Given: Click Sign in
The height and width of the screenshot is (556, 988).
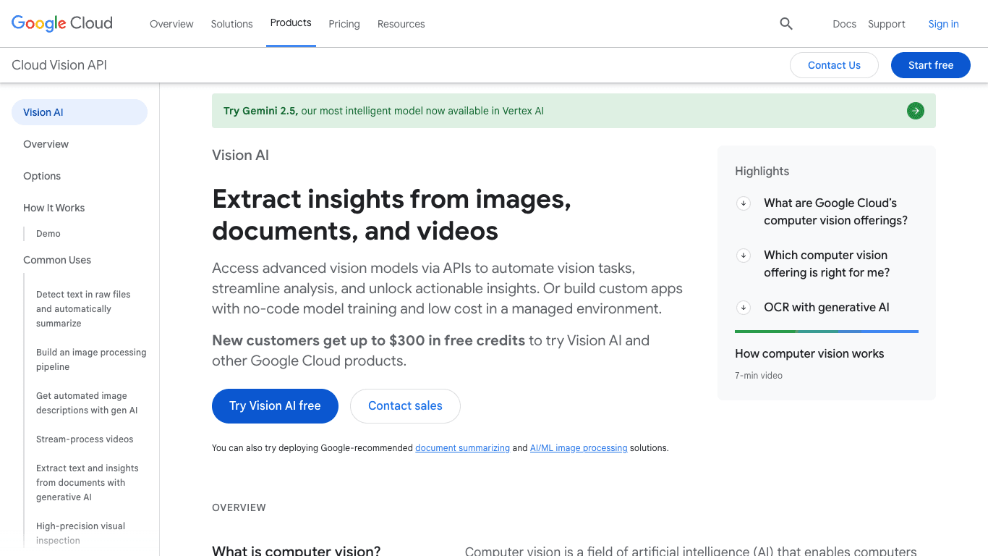Looking at the screenshot, I should [x=943, y=24].
